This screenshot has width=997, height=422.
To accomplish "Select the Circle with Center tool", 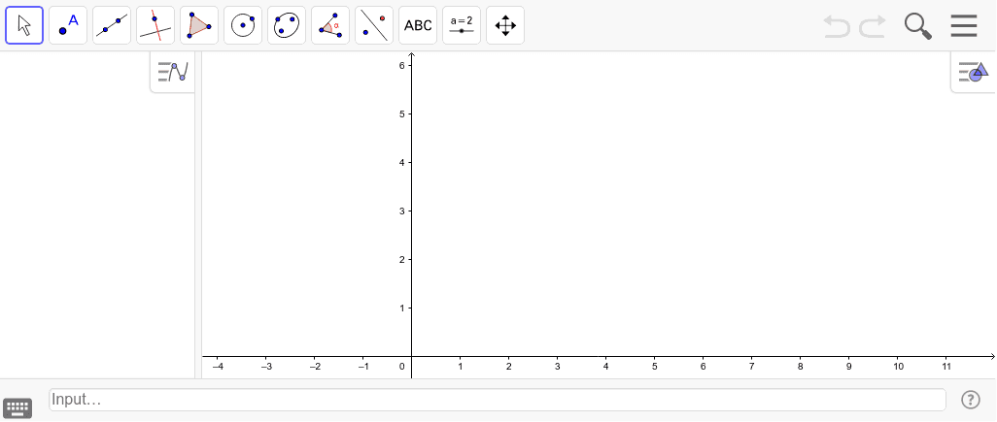I will coord(243,25).
